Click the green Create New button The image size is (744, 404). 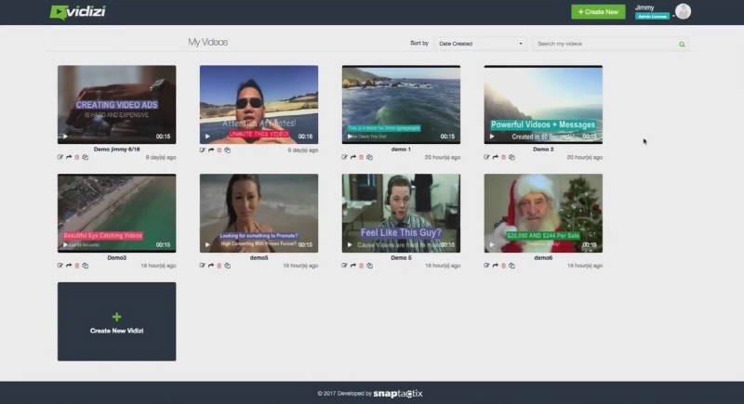click(598, 12)
